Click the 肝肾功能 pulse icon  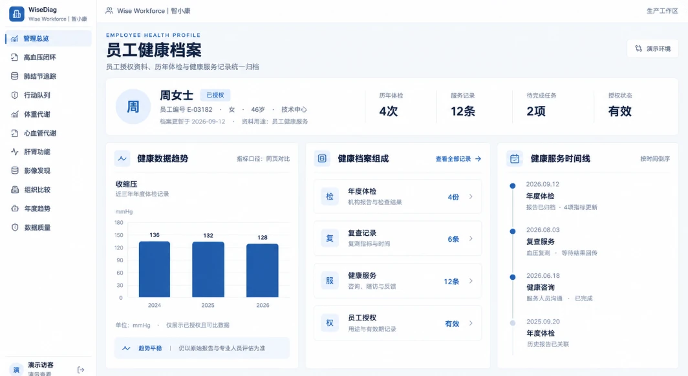tap(14, 152)
